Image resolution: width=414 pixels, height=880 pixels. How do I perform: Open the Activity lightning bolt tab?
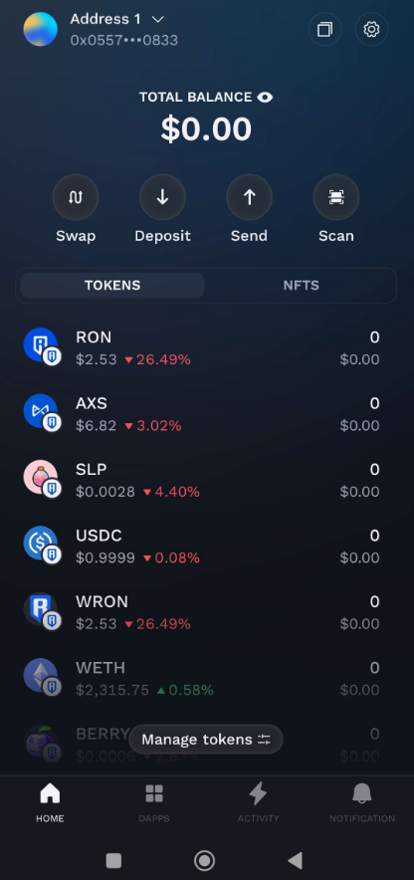point(258,802)
